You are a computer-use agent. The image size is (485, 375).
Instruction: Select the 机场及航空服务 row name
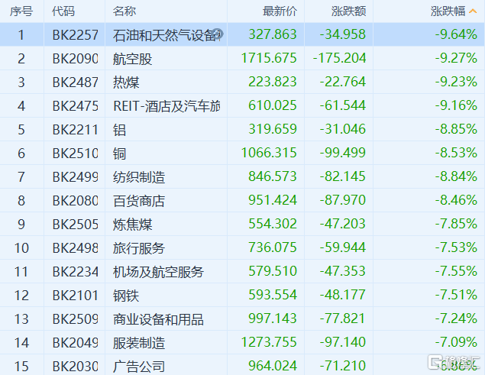(x=158, y=272)
